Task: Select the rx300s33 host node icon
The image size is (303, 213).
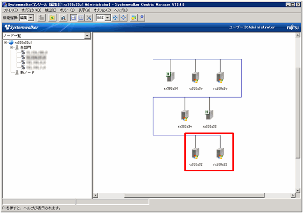Action: pos(208,115)
